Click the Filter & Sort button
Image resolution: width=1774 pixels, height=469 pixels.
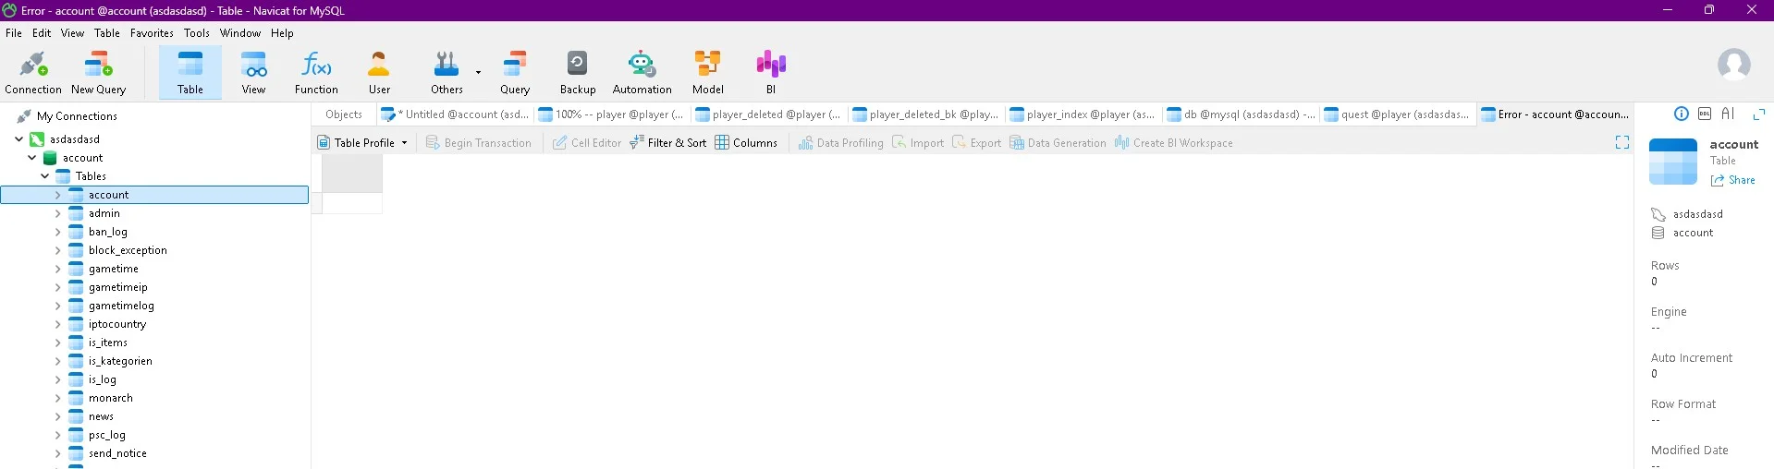tap(667, 143)
